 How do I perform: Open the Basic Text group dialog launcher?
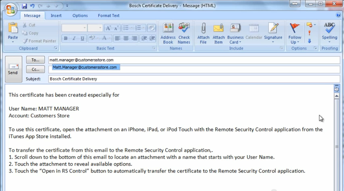154,48
